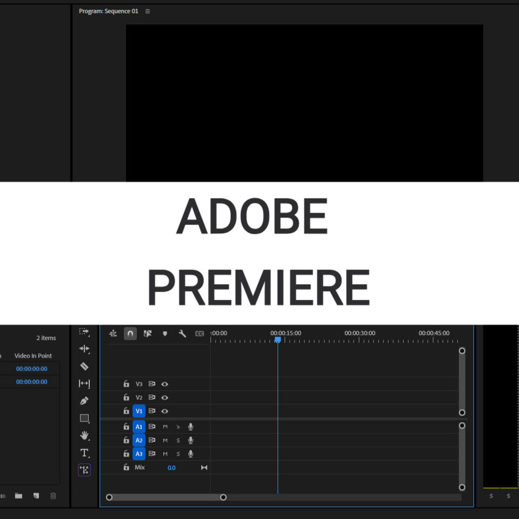Toggle A2 track targeting
The height and width of the screenshot is (519, 519).
139,440
